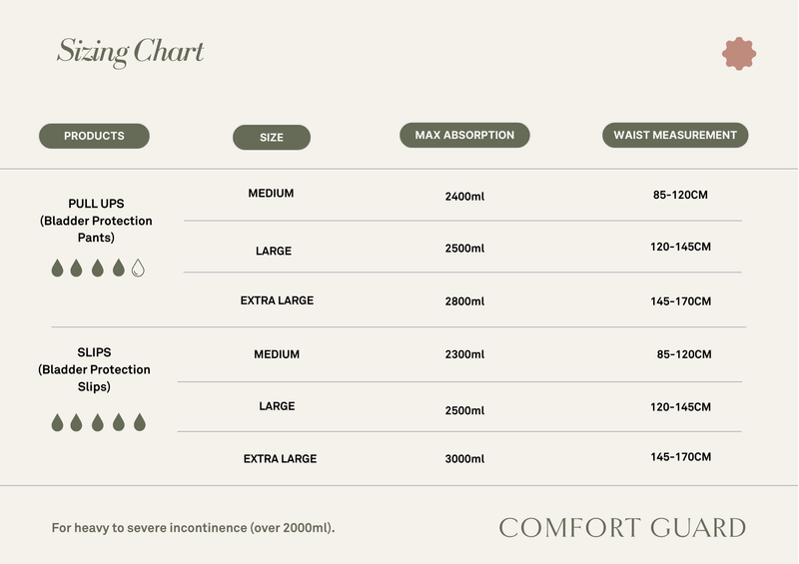
Task: Select the 2800ml absorption value
Action: pyautogui.click(x=464, y=300)
